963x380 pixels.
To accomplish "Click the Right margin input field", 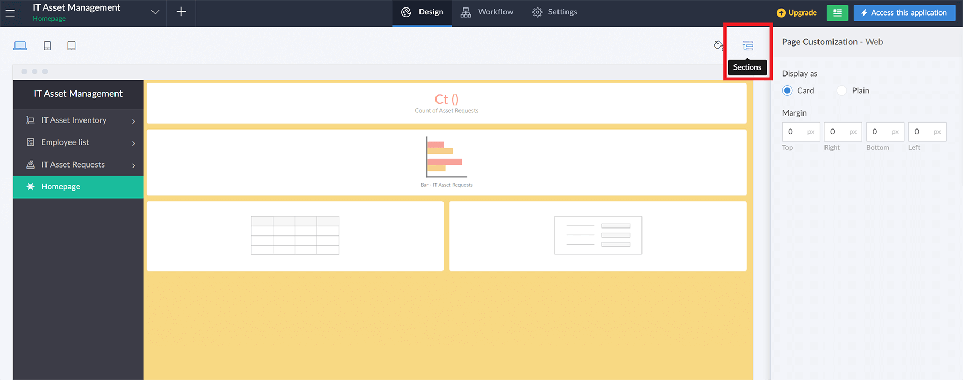I will 843,132.
